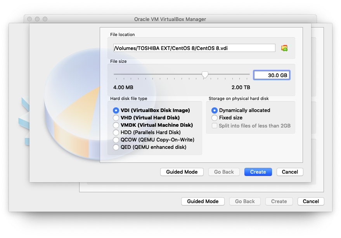The height and width of the screenshot is (238, 341).
Task: Click the Oracle VM VirtualBox Manager title
Action: [170, 19]
